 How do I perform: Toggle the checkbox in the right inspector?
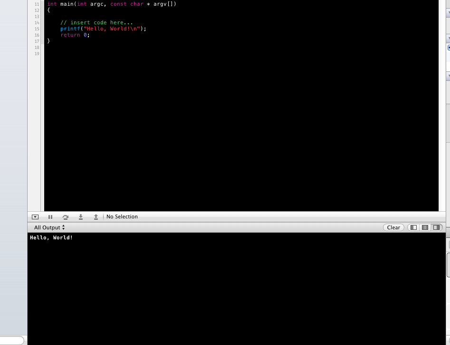pyautogui.click(x=449, y=47)
